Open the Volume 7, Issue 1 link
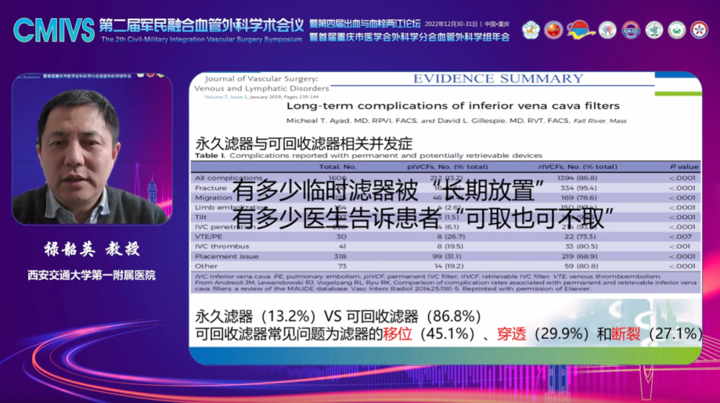 tap(226, 97)
